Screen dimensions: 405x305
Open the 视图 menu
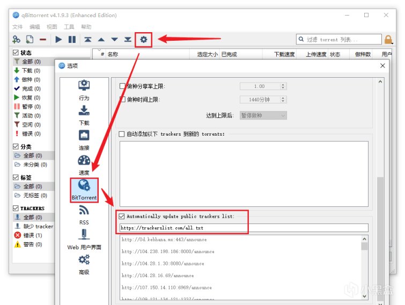coord(51,27)
